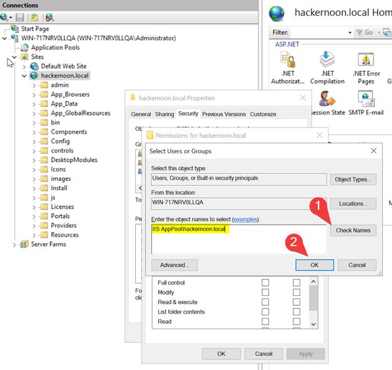Switch to the Security tab
Screen dimensions: 392x370
click(188, 114)
